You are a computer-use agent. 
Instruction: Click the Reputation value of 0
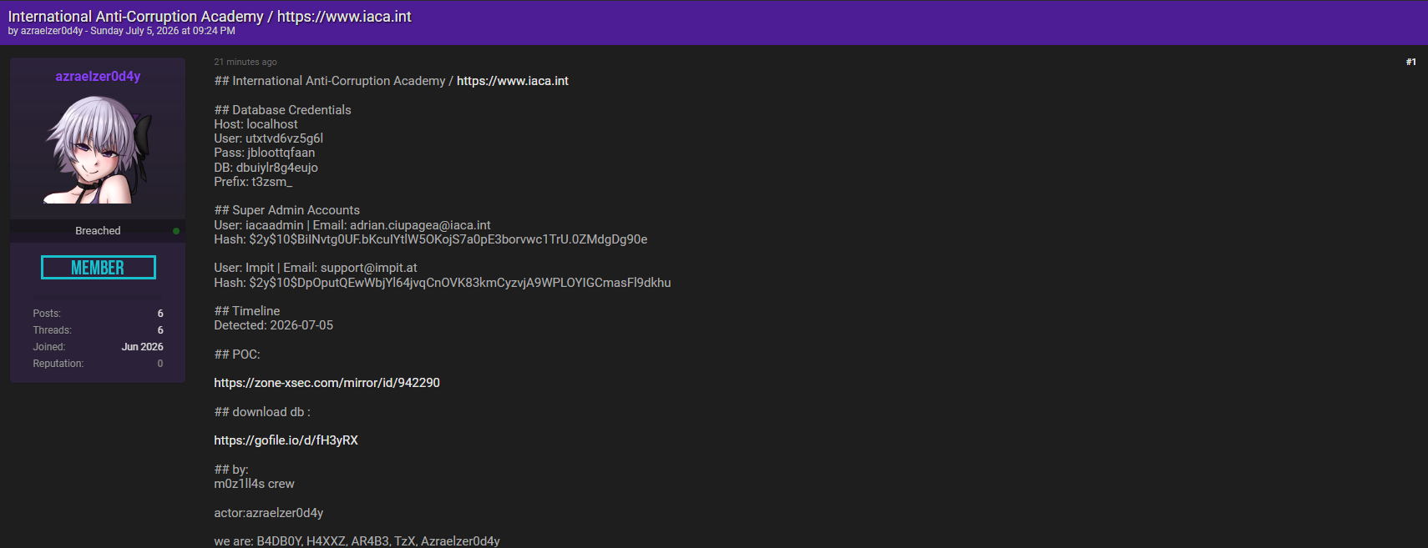point(160,364)
